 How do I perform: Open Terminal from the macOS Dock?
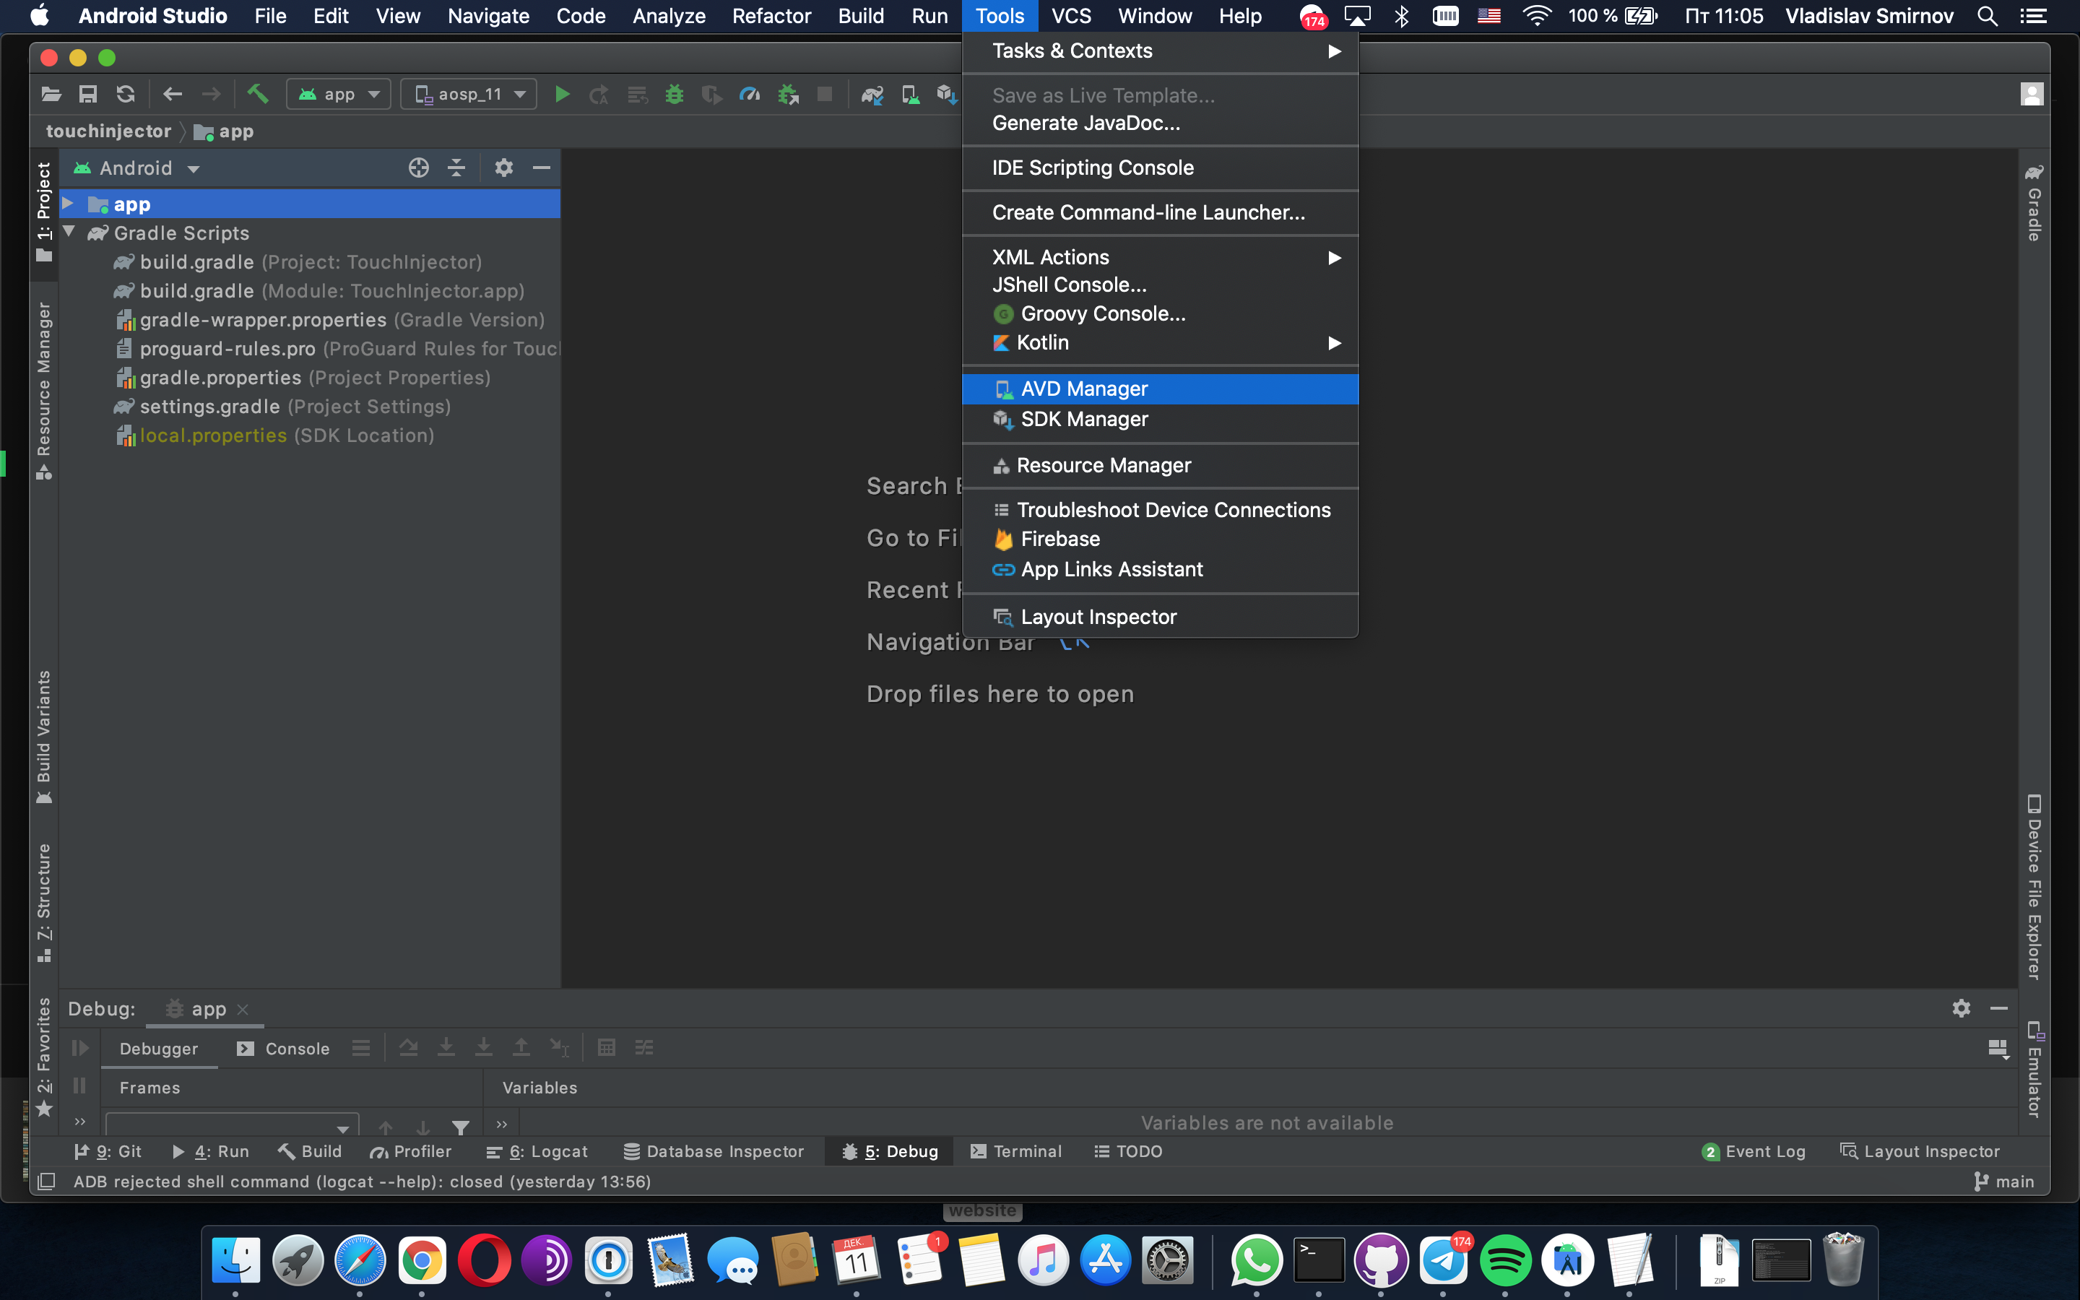tap(1319, 1260)
